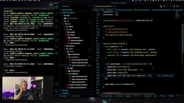The image size is (184, 103).
Task: Open the Docker whale view in activity bar
Action: 57,53
